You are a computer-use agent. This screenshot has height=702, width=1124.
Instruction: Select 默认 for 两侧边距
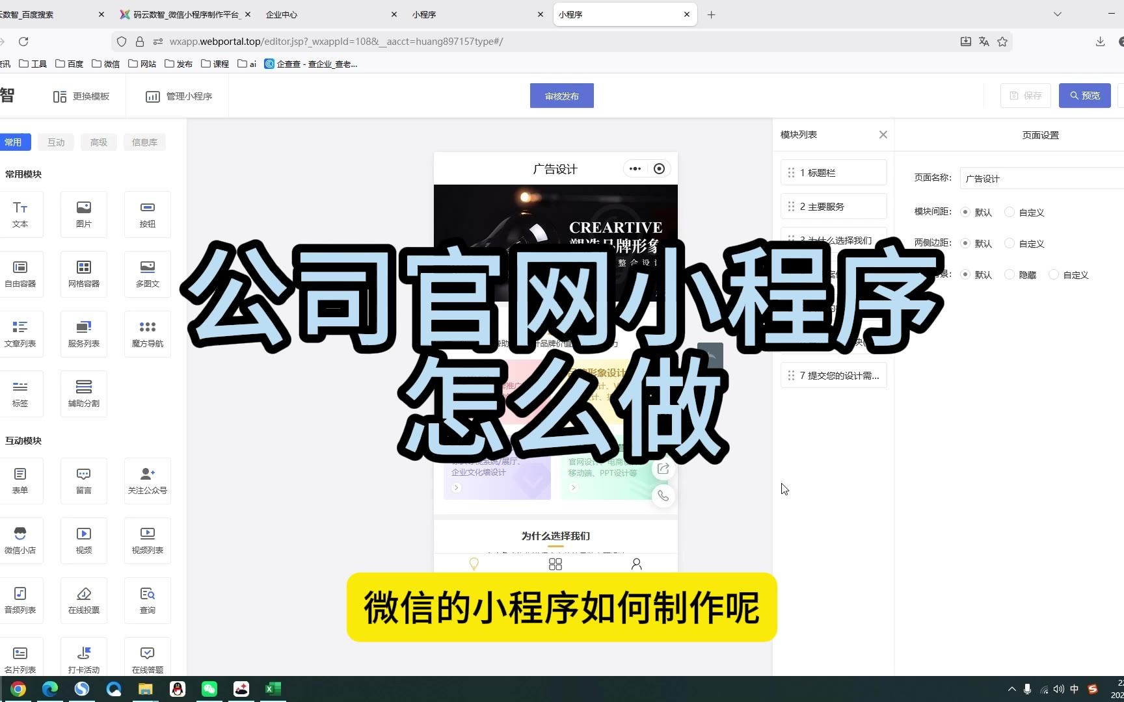(965, 243)
